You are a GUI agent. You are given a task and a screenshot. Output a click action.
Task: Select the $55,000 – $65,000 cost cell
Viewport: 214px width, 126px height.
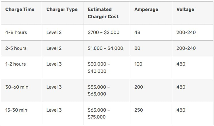(x=99, y=90)
